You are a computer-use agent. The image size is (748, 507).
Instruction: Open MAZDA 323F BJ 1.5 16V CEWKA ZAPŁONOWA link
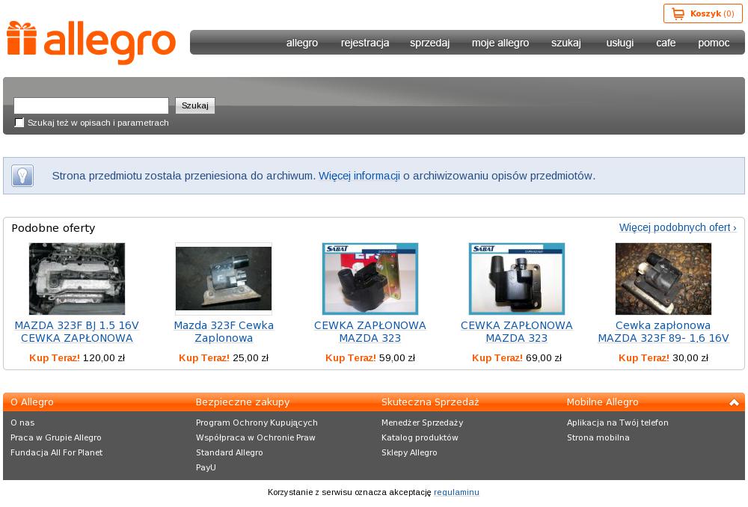[x=77, y=331]
